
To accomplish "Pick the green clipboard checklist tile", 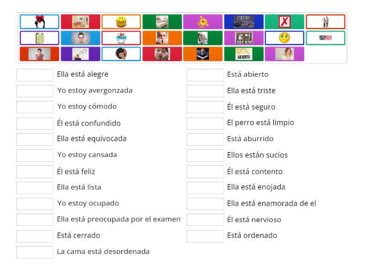I will point(40,38).
